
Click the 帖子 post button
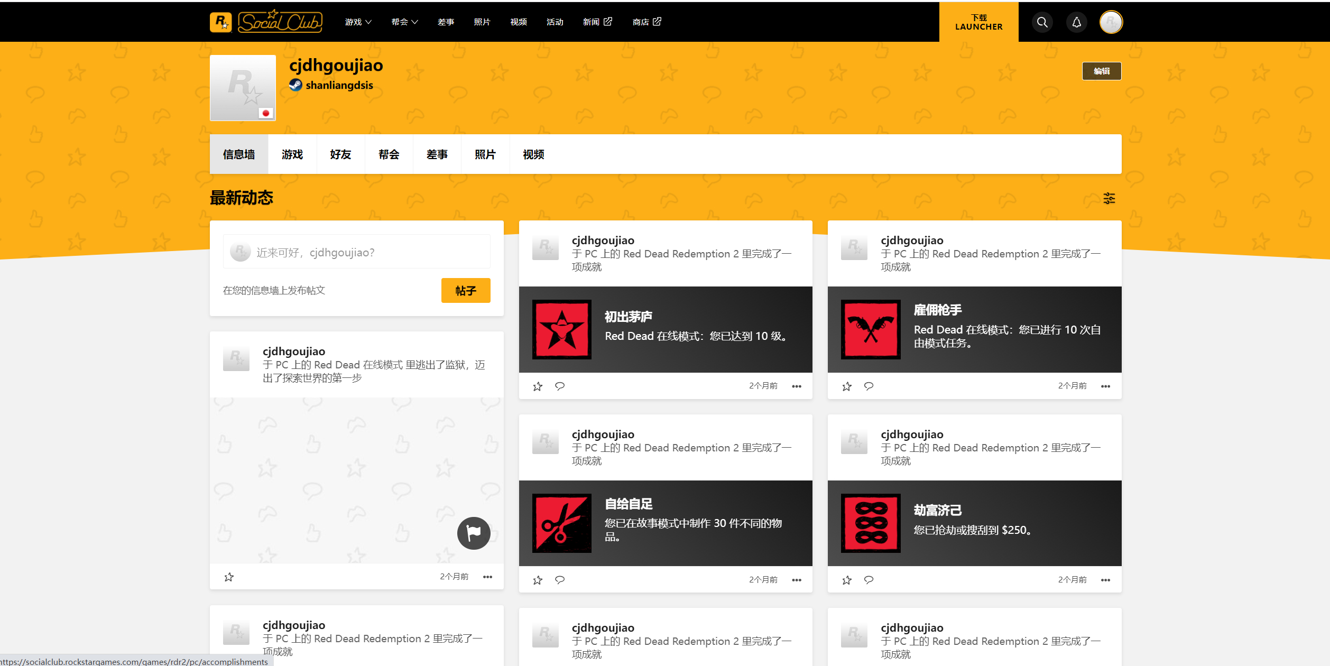(x=466, y=290)
